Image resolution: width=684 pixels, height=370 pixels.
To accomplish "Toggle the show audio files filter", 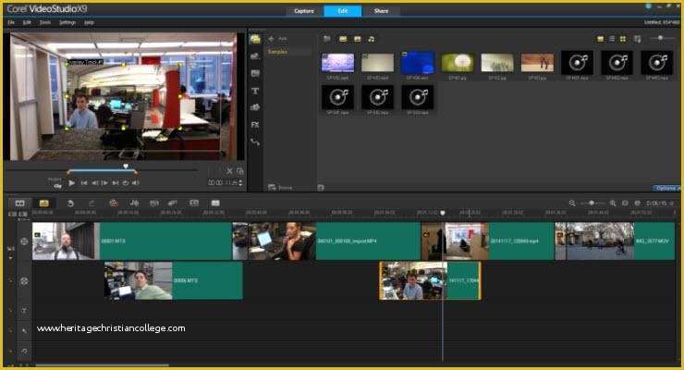I will pyautogui.click(x=372, y=39).
